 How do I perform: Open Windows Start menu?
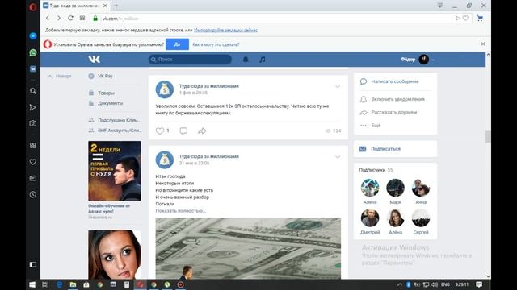[x=32, y=284]
